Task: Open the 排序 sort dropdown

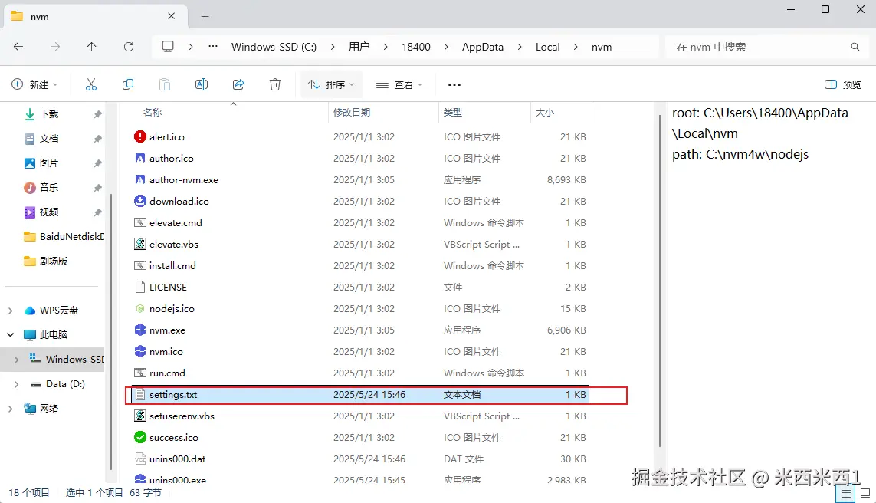Action: click(331, 84)
